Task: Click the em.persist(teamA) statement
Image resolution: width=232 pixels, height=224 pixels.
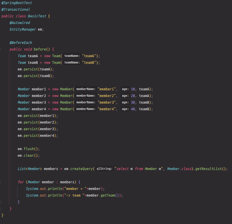Action: (x=36, y=69)
